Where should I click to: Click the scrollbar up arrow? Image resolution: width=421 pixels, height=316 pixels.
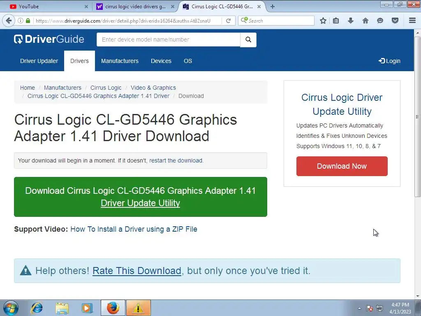(417, 33)
